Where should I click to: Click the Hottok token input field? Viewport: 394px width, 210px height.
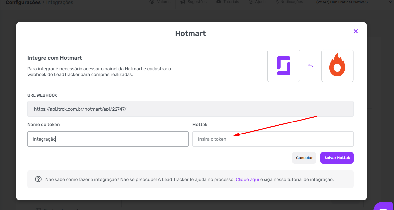273,139
